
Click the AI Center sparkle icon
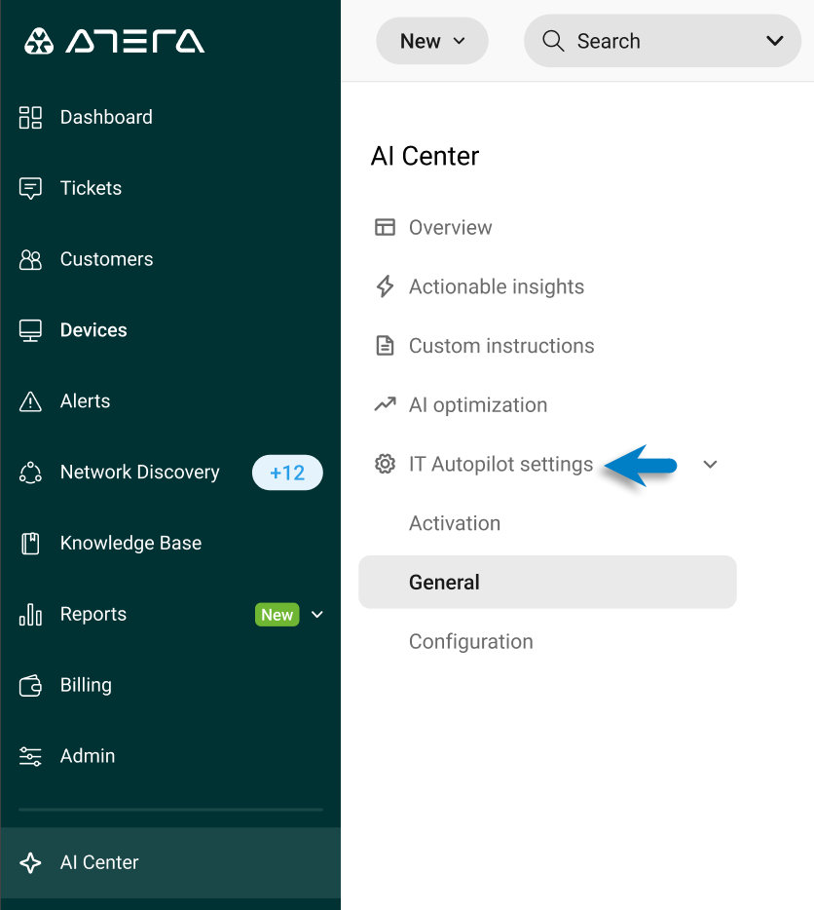click(x=30, y=862)
